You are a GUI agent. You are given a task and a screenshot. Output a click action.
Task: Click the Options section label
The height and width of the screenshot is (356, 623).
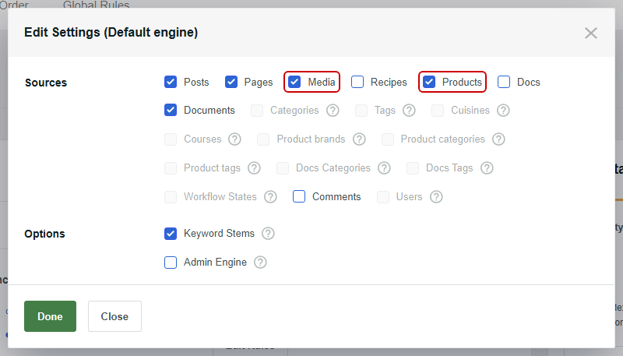pyautogui.click(x=44, y=234)
